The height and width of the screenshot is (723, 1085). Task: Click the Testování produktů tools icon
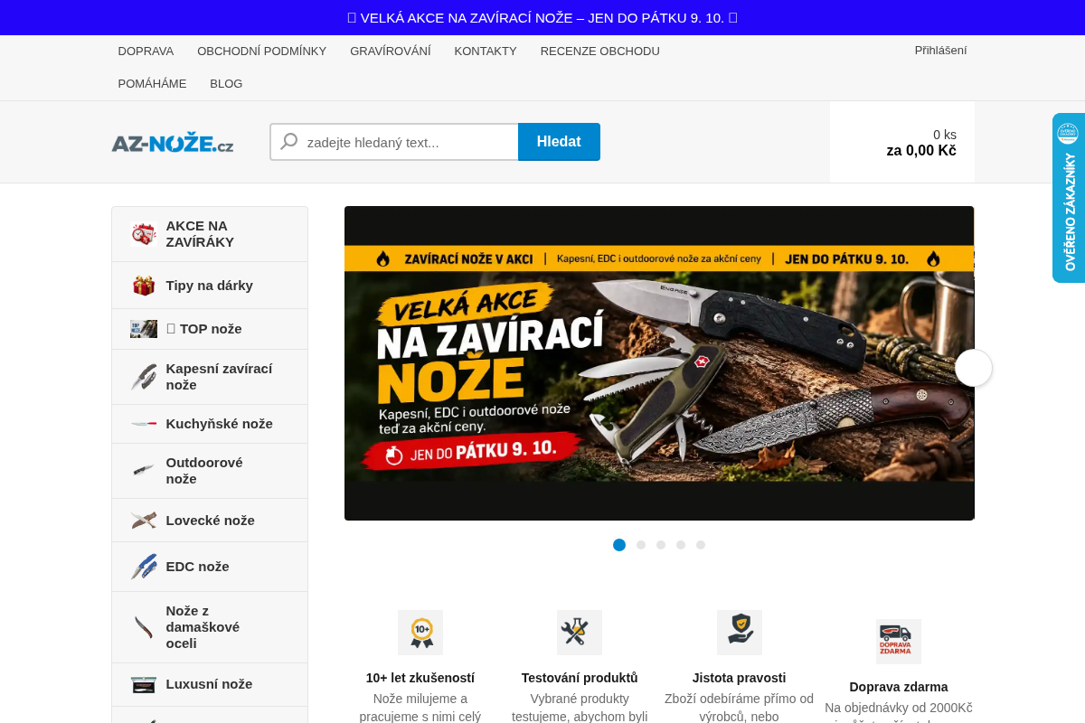point(580,633)
